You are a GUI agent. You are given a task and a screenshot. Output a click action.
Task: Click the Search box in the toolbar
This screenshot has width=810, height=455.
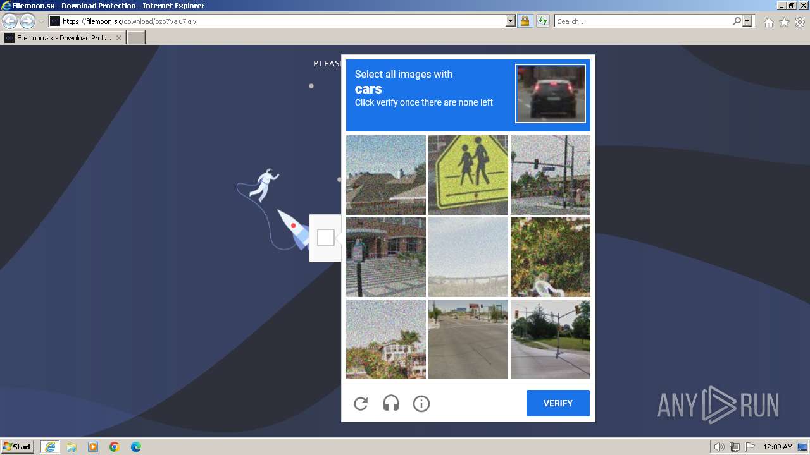click(x=642, y=21)
